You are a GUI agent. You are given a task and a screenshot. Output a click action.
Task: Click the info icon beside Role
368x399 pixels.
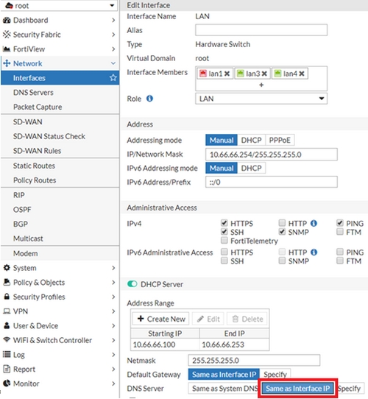pos(149,99)
